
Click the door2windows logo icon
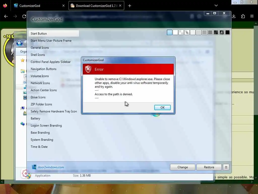[34, 167]
